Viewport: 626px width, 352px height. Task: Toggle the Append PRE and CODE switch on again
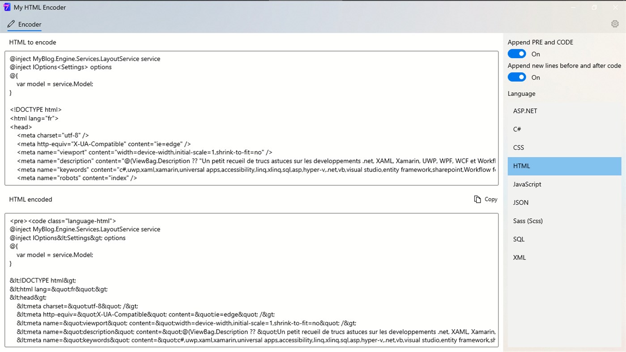click(517, 53)
